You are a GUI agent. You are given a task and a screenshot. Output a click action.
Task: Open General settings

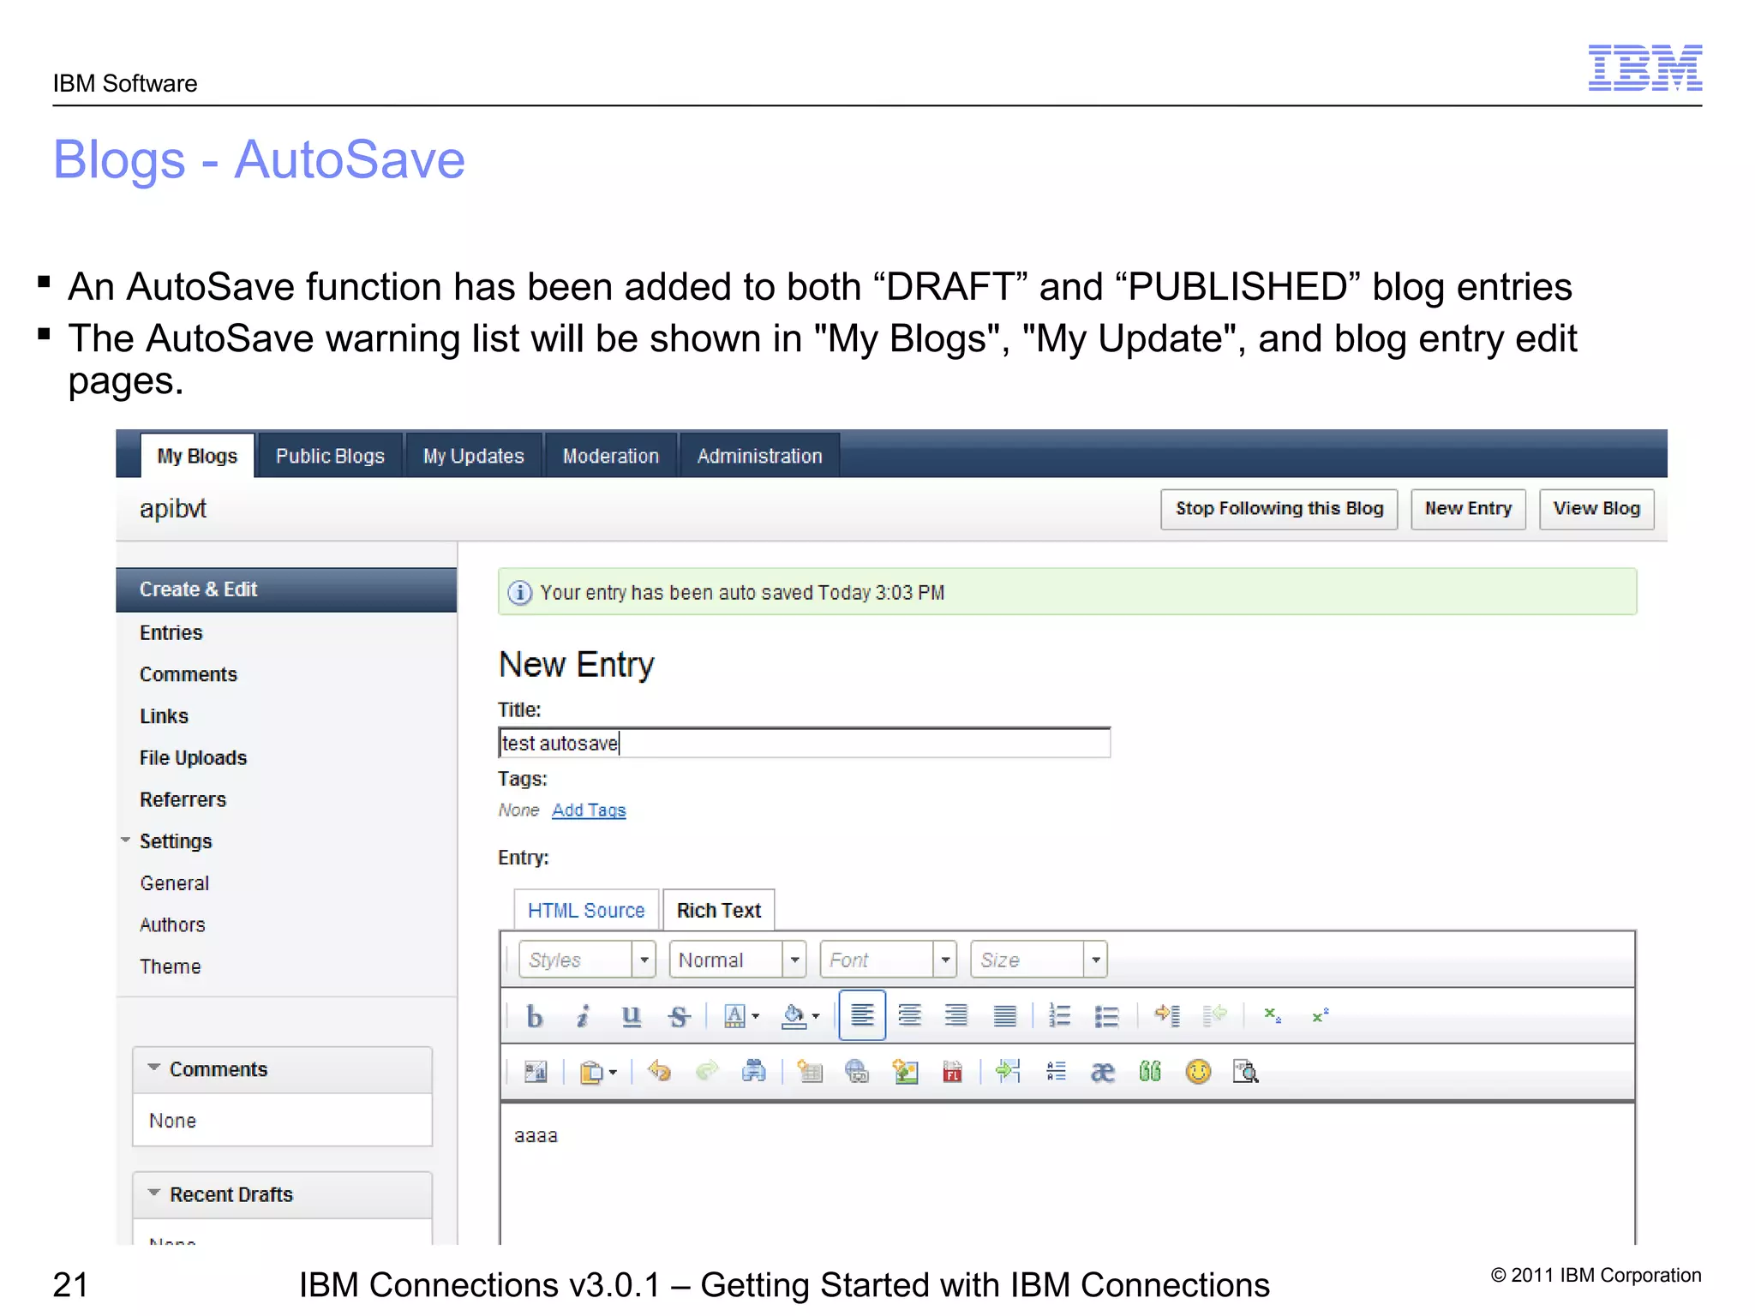pos(175,883)
